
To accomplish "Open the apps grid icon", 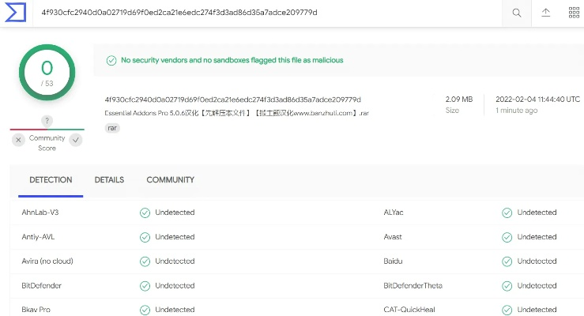I will (574, 13).
